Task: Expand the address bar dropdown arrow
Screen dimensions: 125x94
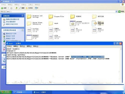Action: (x=116, y=12)
